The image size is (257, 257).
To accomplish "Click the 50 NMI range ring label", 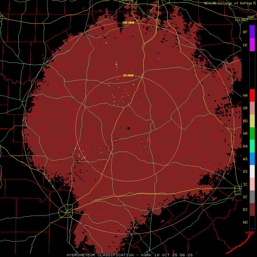I will (128, 75).
